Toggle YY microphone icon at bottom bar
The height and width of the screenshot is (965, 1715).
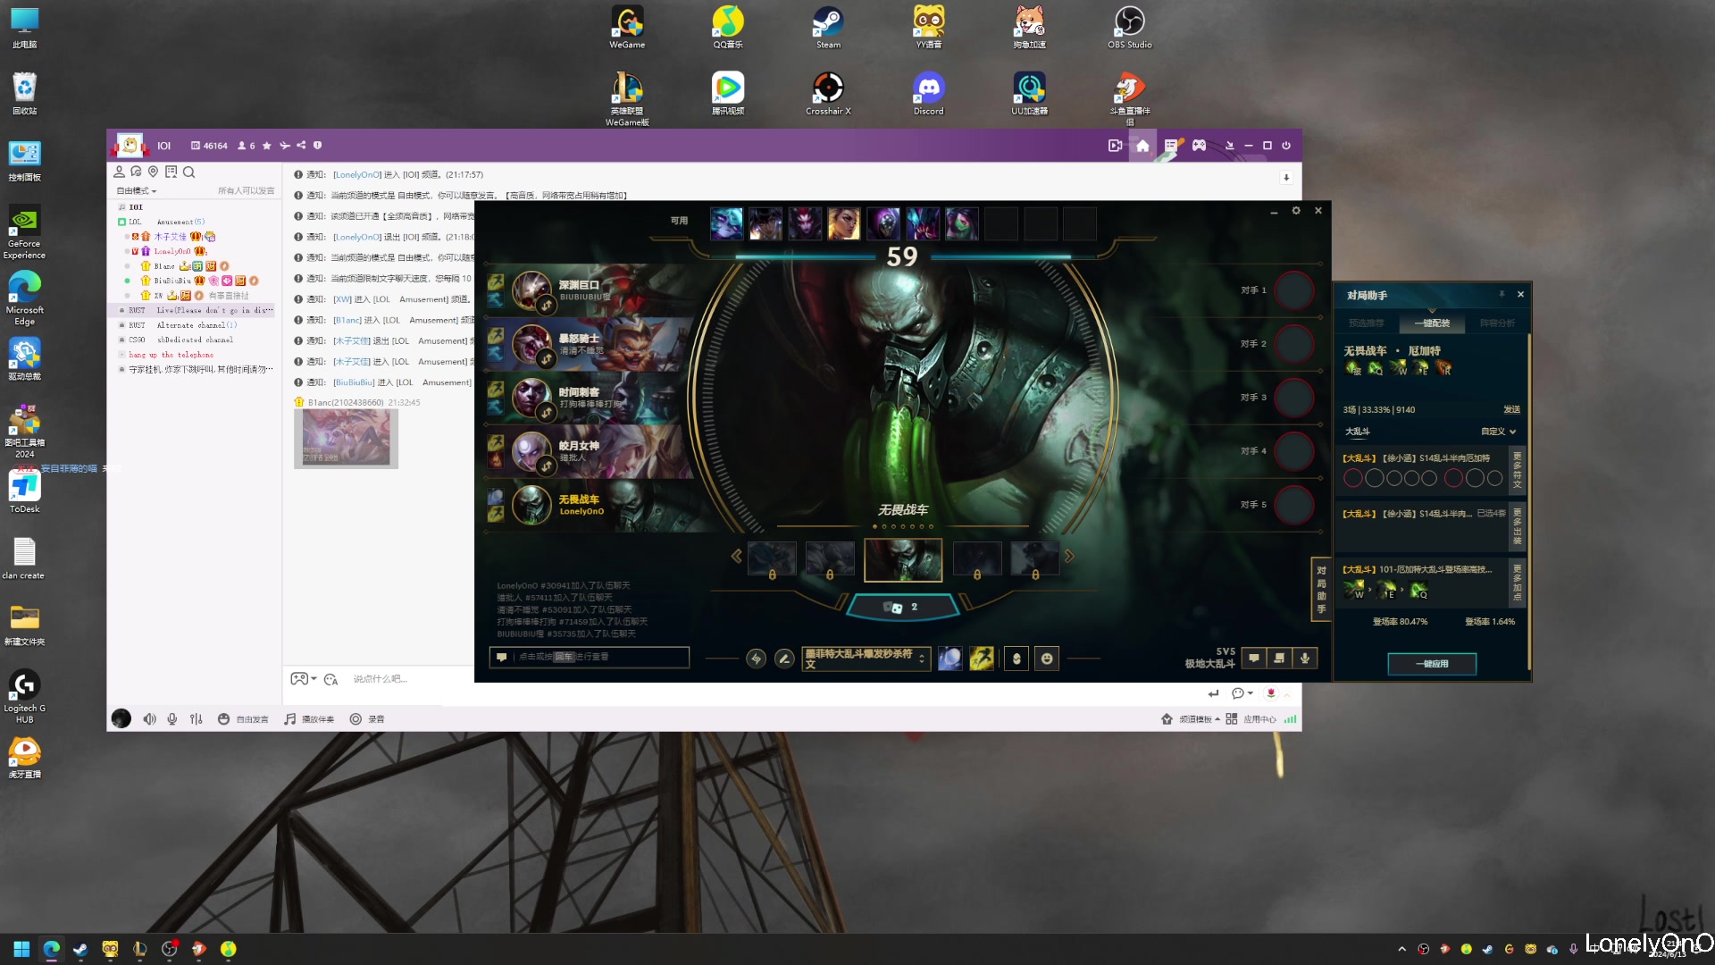point(171,718)
